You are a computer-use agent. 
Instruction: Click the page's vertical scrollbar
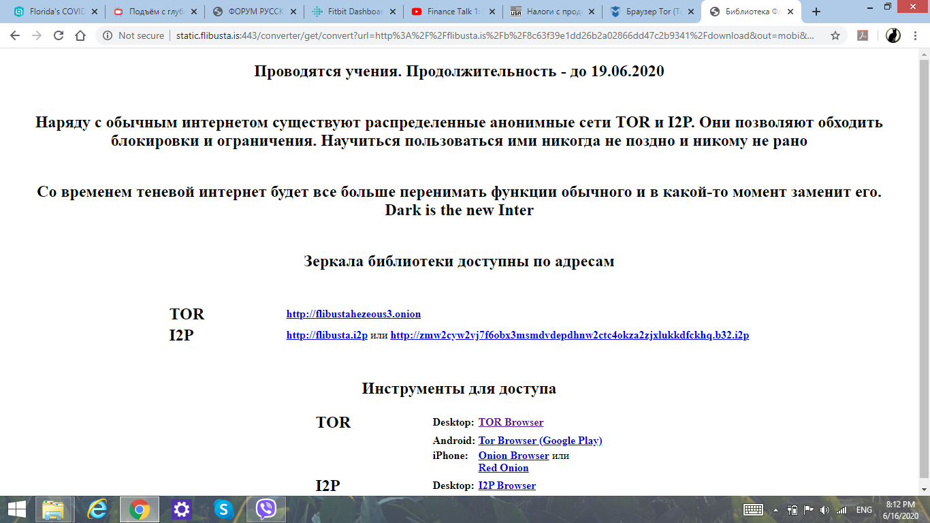923,272
